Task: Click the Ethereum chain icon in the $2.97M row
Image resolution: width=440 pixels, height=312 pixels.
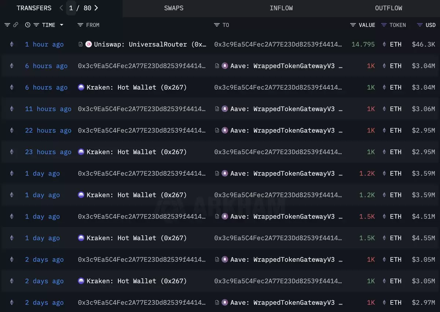Action: coord(12,303)
